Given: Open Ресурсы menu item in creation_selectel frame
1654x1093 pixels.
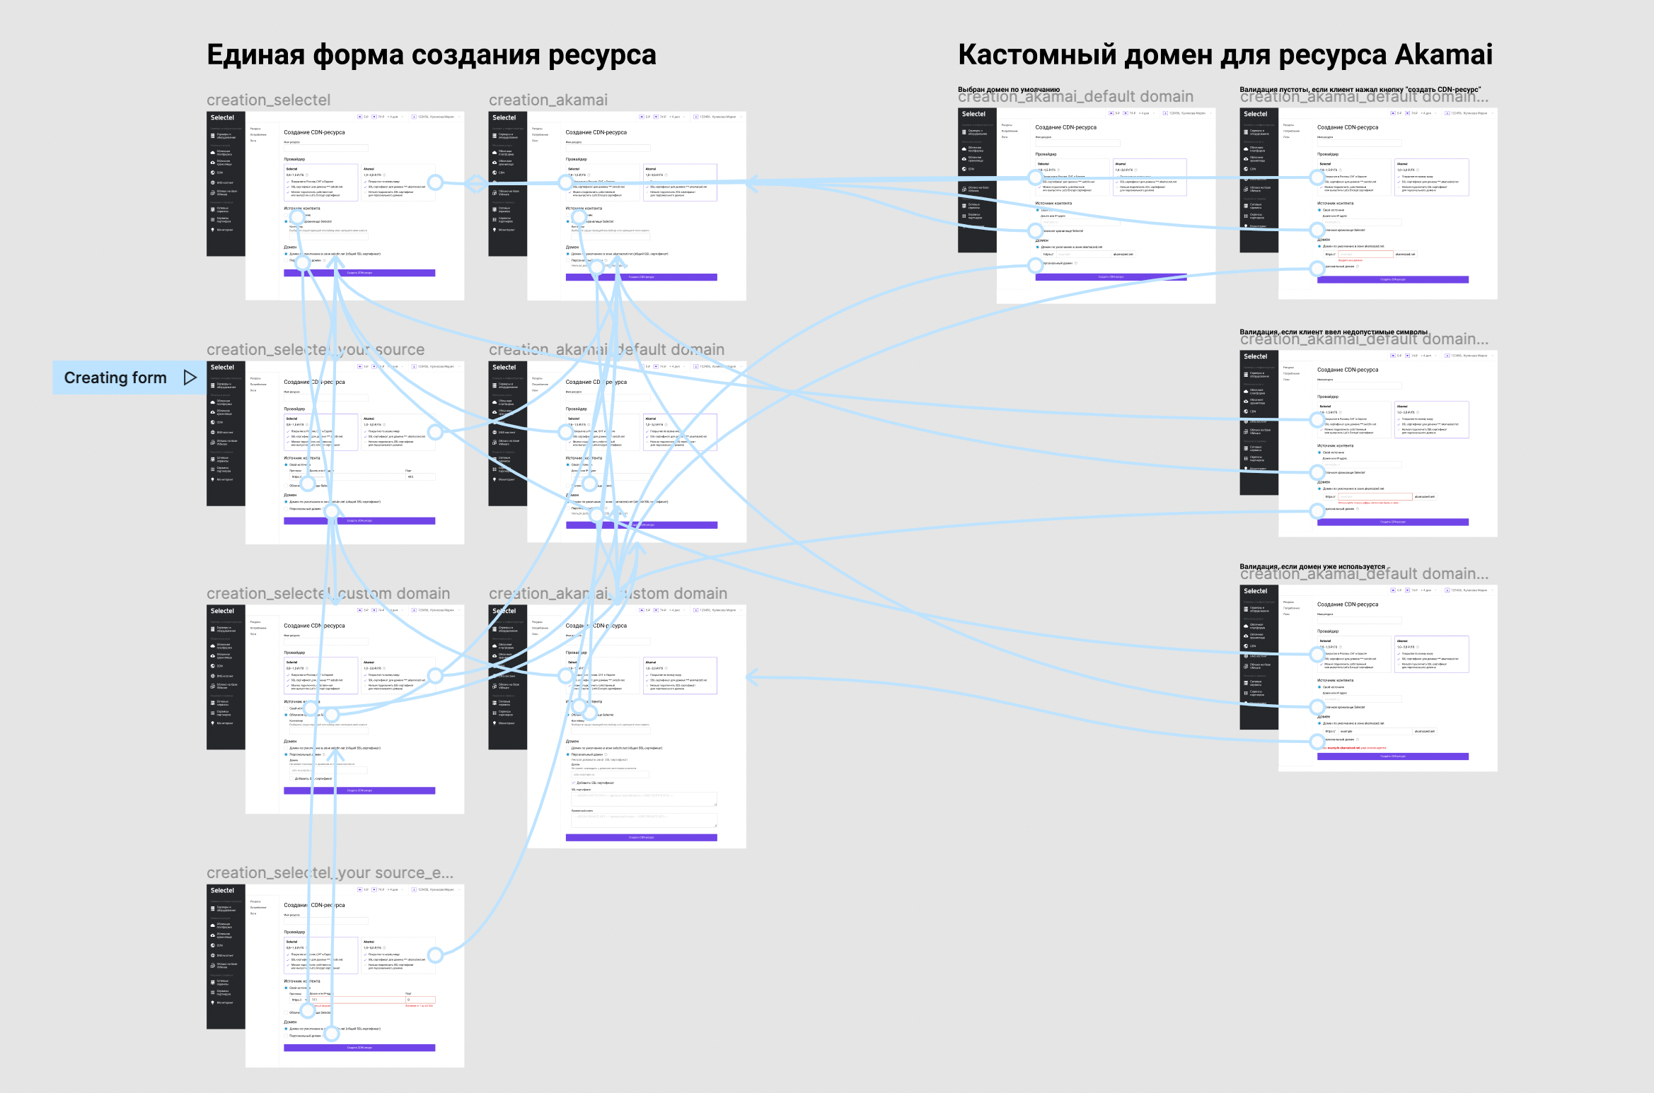Looking at the screenshot, I should click(x=255, y=129).
